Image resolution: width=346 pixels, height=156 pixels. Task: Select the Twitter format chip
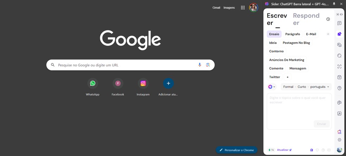click(x=275, y=77)
